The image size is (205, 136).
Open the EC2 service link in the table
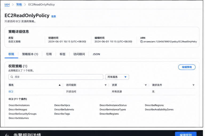coord(11,92)
